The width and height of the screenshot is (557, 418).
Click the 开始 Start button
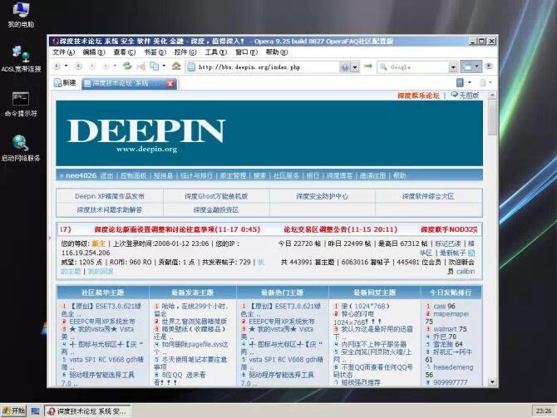[x=14, y=411]
